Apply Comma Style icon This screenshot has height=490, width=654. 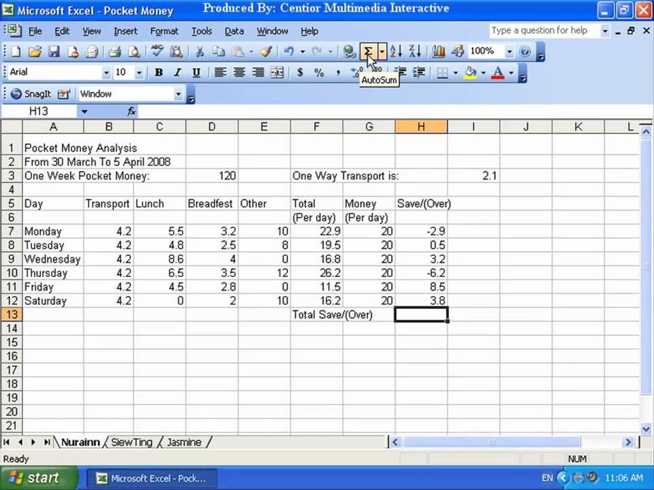pyautogui.click(x=338, y=73)
